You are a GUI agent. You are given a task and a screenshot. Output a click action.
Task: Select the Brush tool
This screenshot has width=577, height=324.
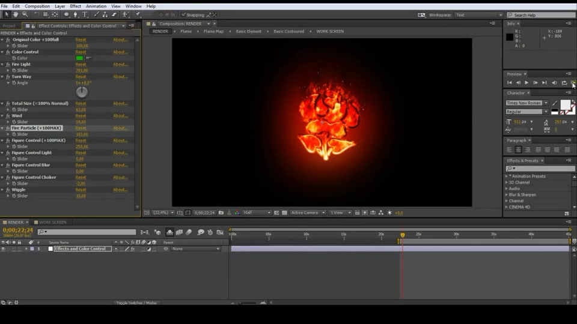(x=96, y=14)
